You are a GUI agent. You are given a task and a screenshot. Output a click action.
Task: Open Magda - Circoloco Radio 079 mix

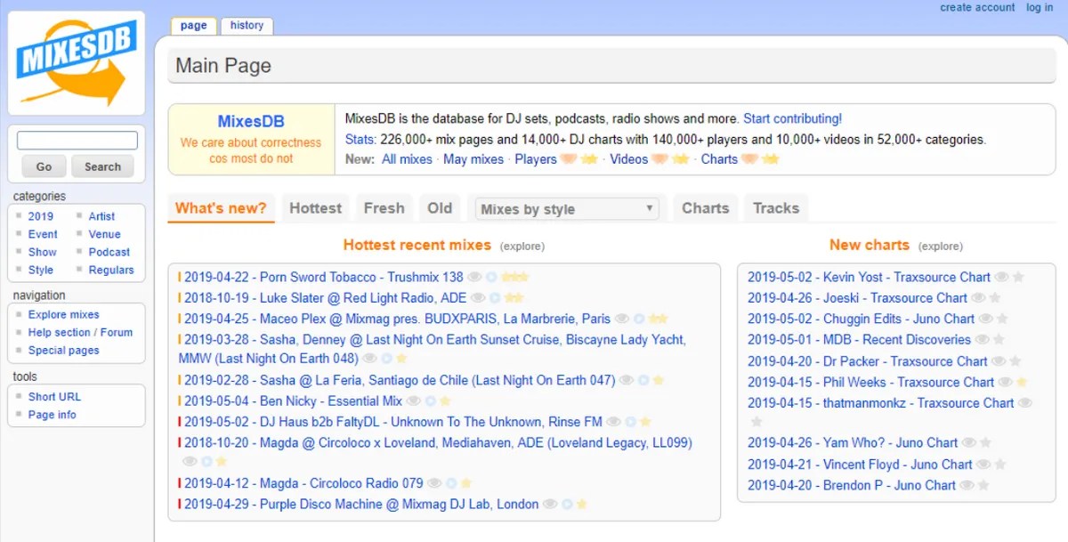point(303,483)
